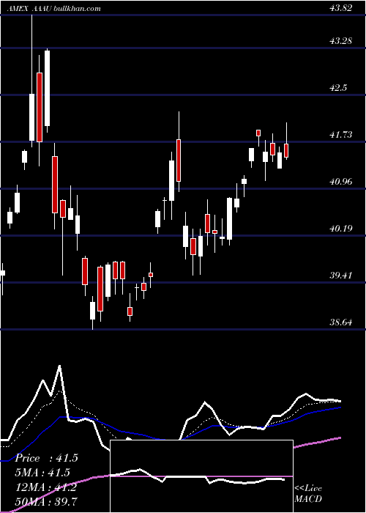
Task: Click the <<Live MACD label
Action: (308, 494)
